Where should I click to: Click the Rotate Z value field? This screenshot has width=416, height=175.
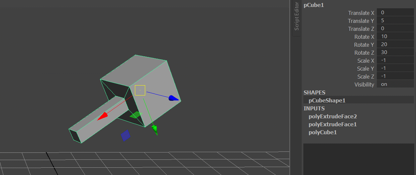coord(395,52)
